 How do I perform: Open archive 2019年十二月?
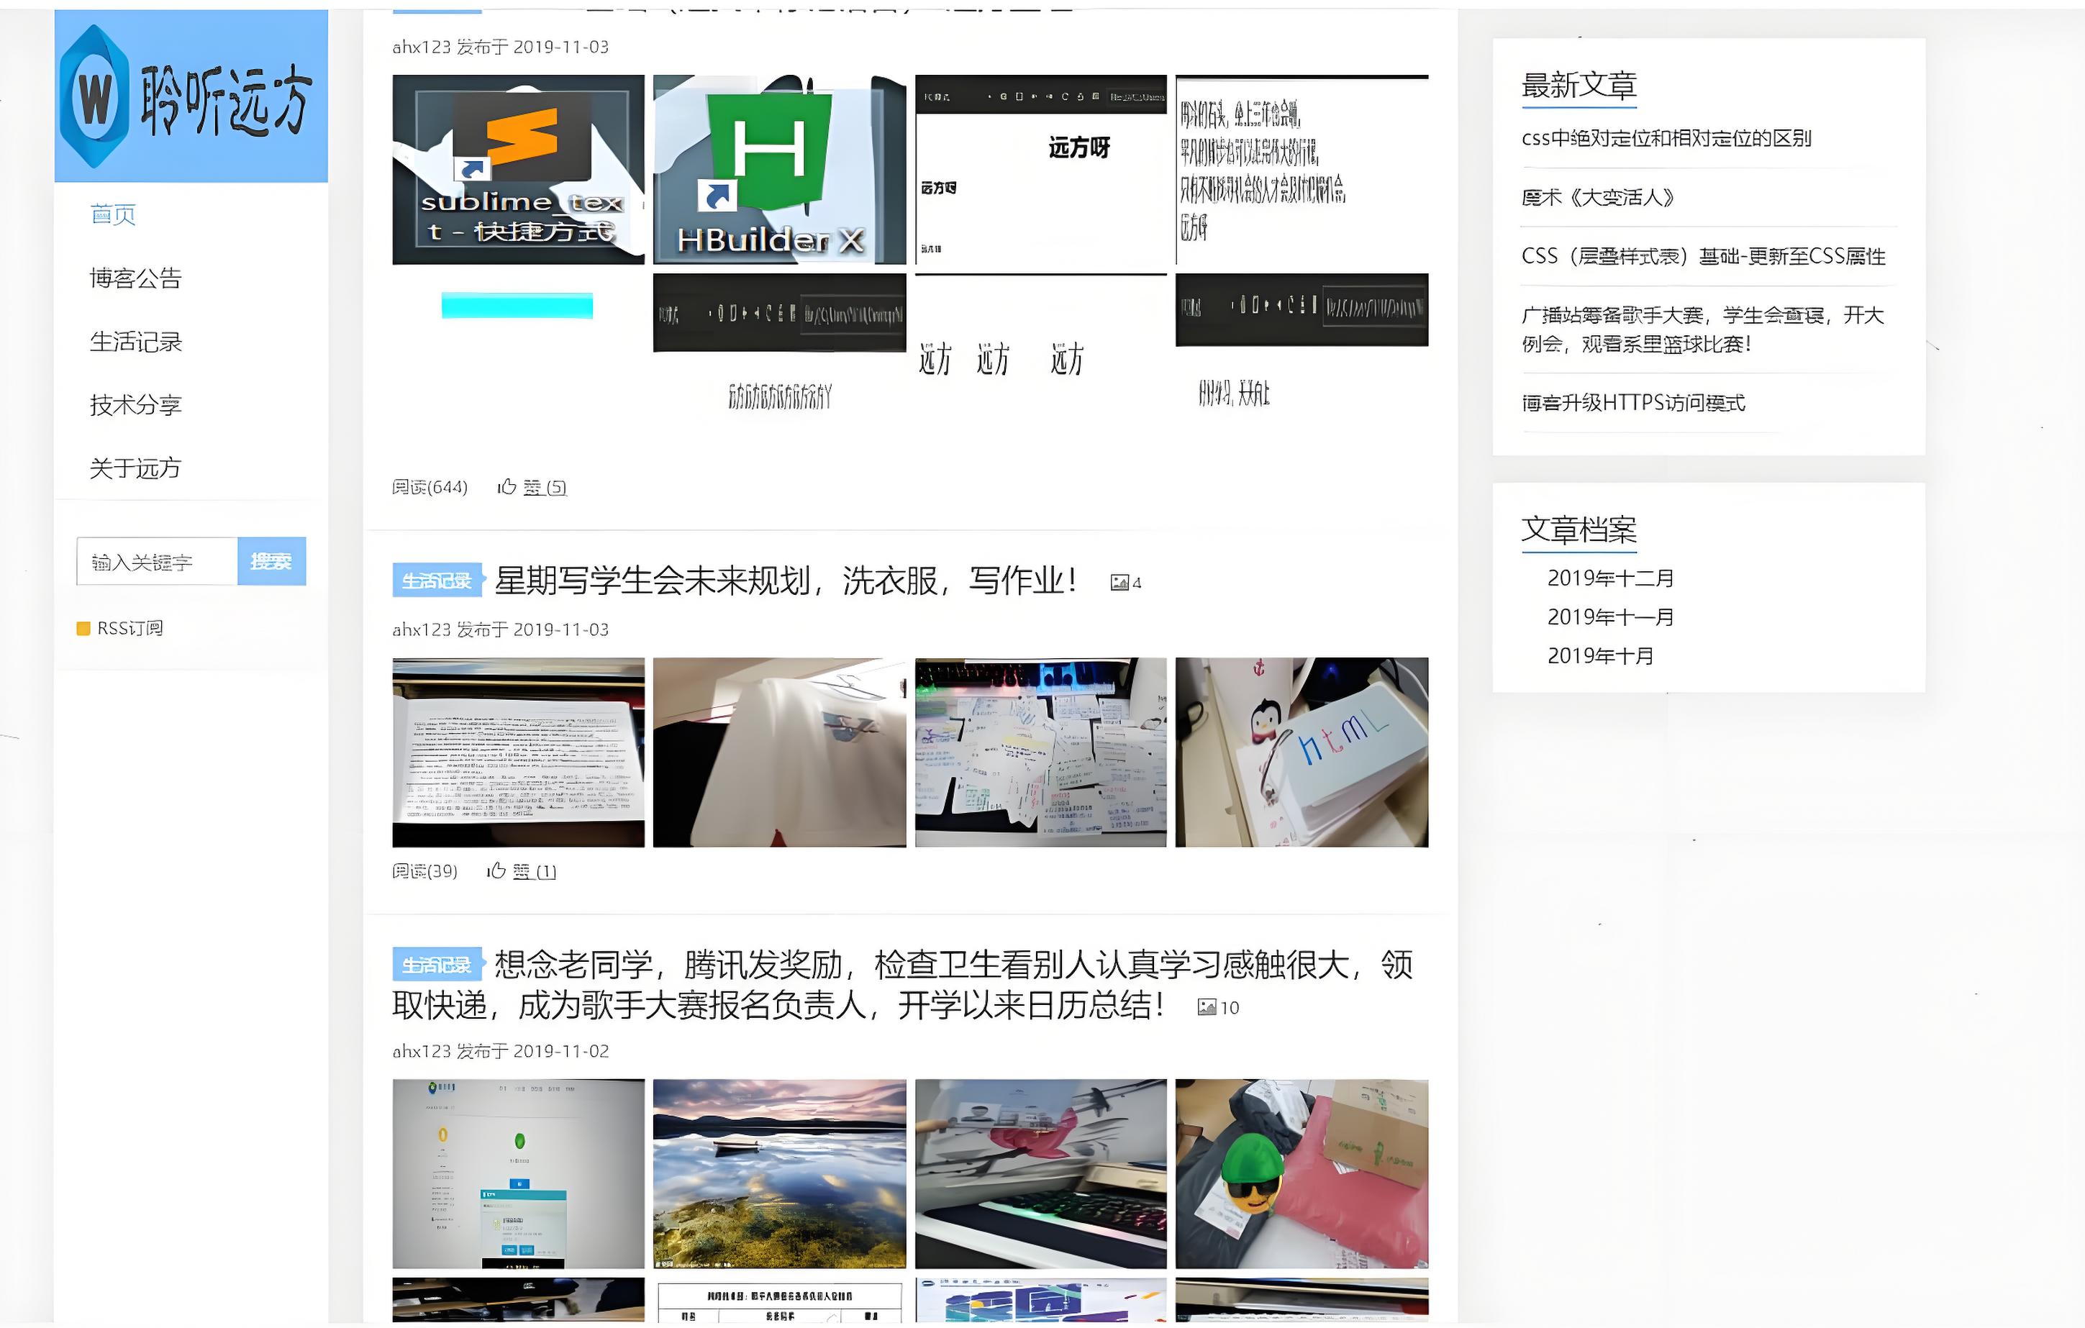(x=1610, y=578)
